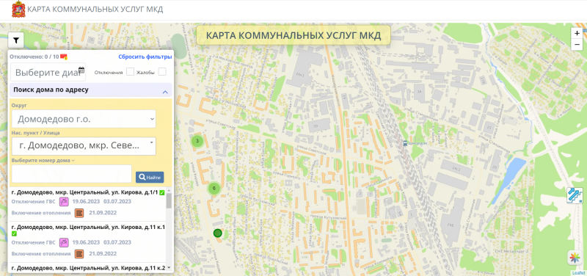Open the Округ dropdown Домодедово г.о.

coord(84,119)
